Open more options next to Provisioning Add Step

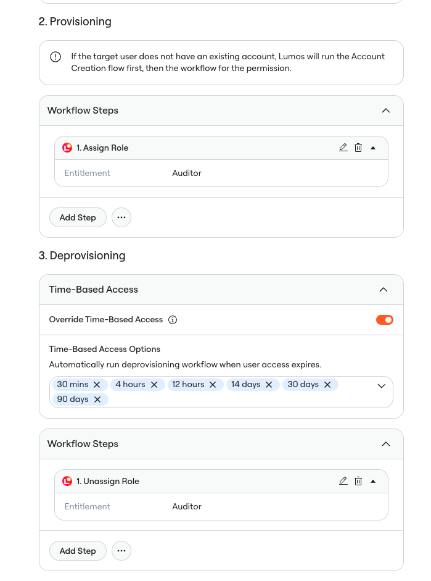121,217
